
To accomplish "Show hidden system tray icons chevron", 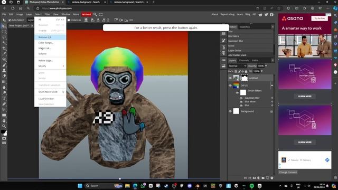I will 280,186.
